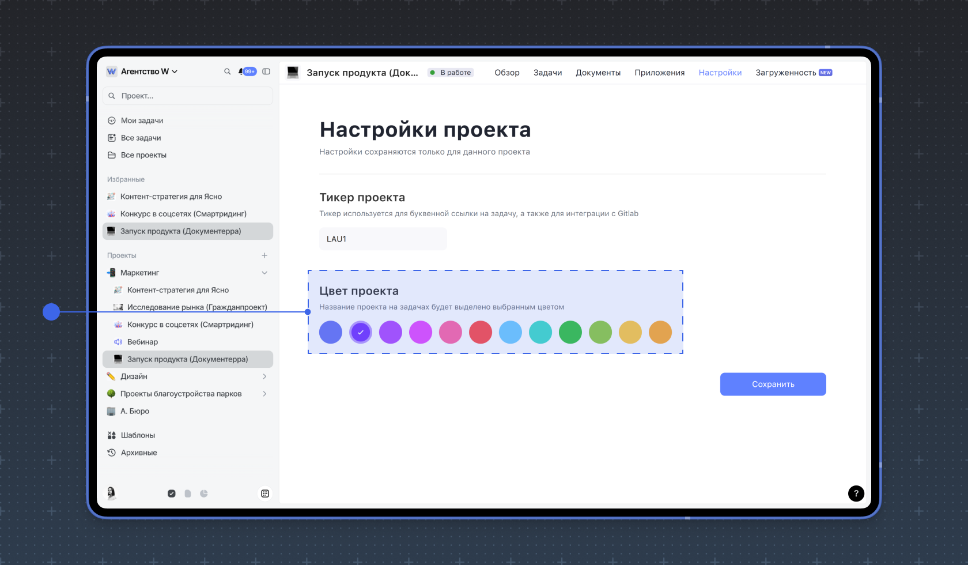
Task: Collapse the Маркетинг project group
Action: [x=264, y=273]
